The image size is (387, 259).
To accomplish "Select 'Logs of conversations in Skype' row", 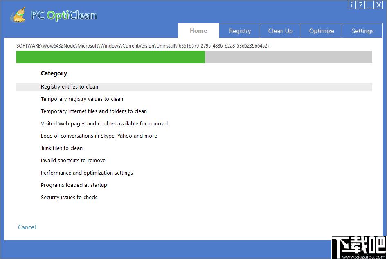I will click(99, 136).
